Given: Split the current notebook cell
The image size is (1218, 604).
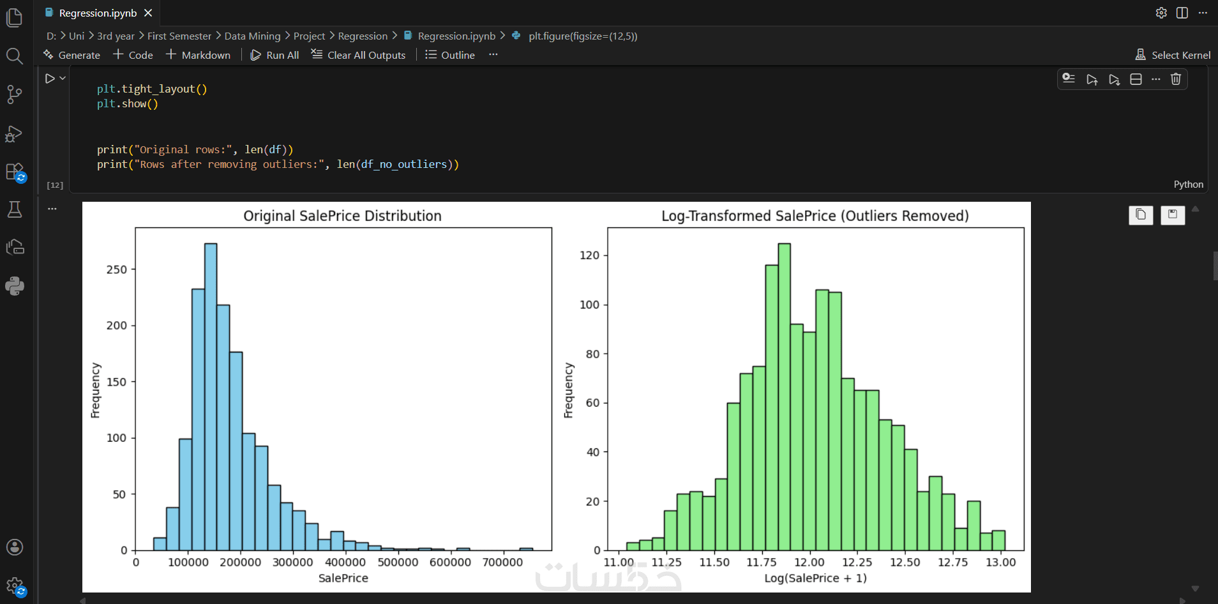Looking at the screenshot, I should click(x=1136, y=79).
